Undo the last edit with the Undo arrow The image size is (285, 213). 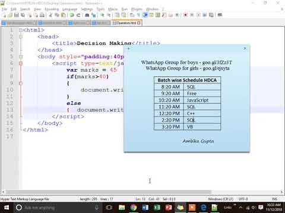pyautogui.click(x=72, y=15)
